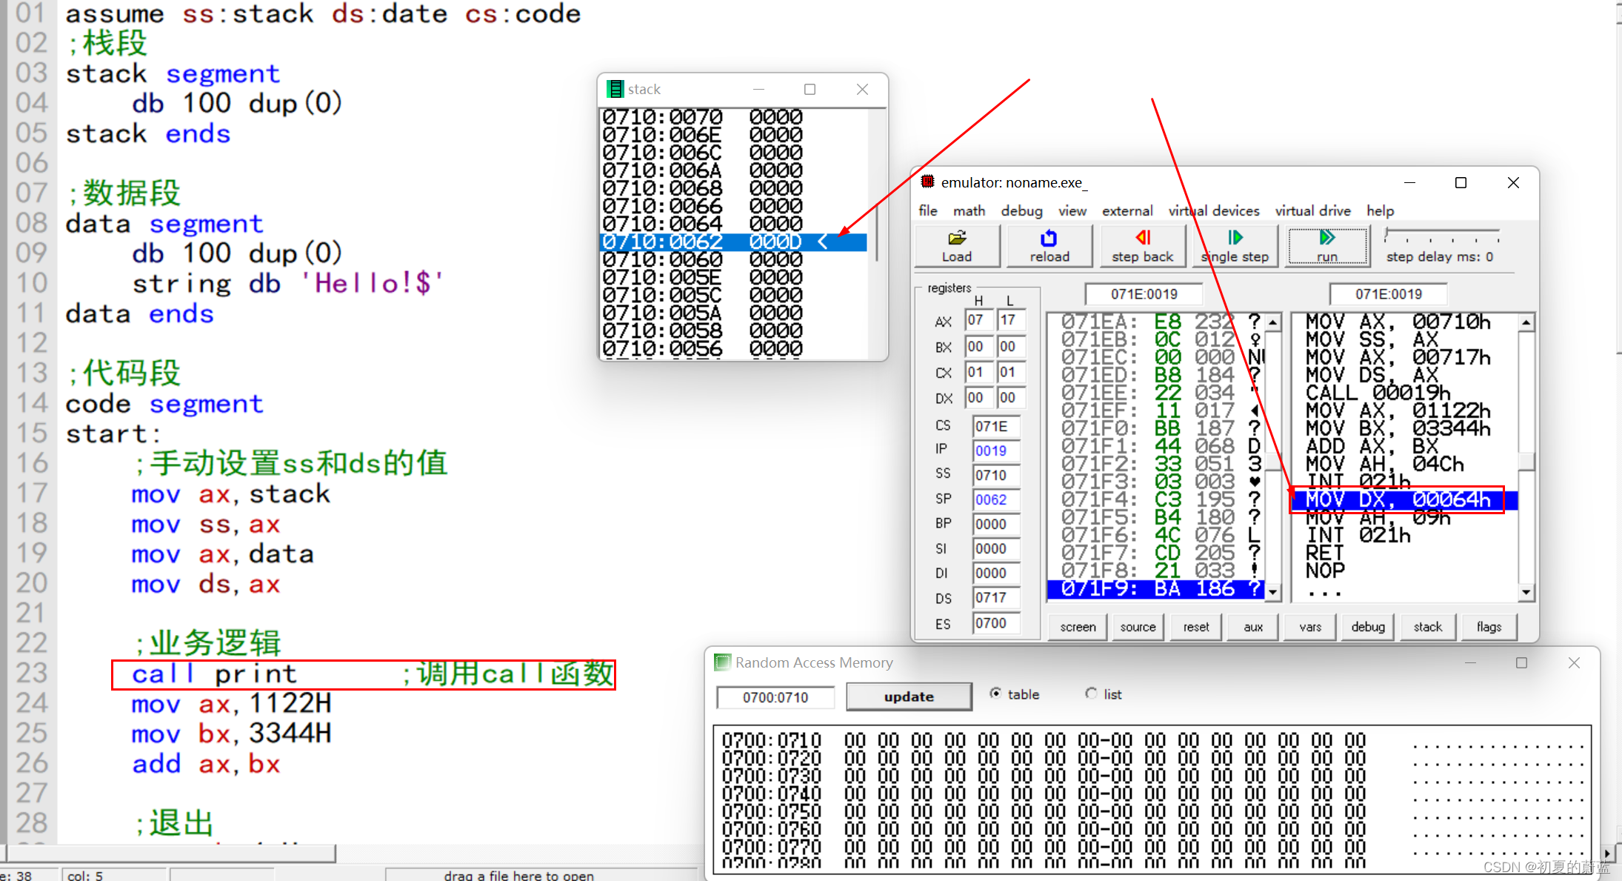Viewport: 1622px width, 881px height.
Task: Click the Load folder icon
Action: [x=957, y=239]
